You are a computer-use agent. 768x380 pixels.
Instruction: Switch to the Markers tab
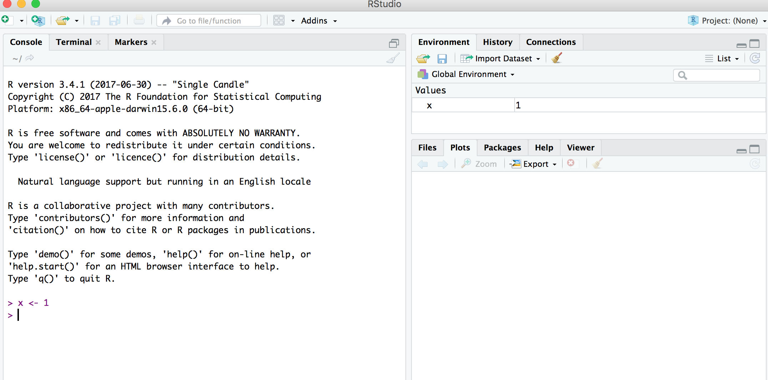131,42
